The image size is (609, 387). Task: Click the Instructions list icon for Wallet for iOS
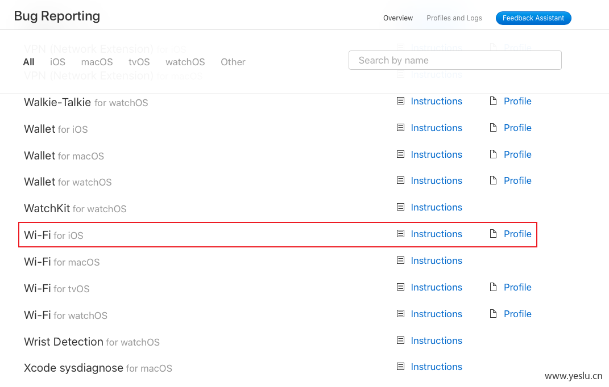coord(400,128)
